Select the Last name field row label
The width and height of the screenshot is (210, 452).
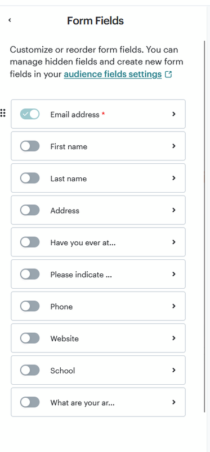point(68,179)
